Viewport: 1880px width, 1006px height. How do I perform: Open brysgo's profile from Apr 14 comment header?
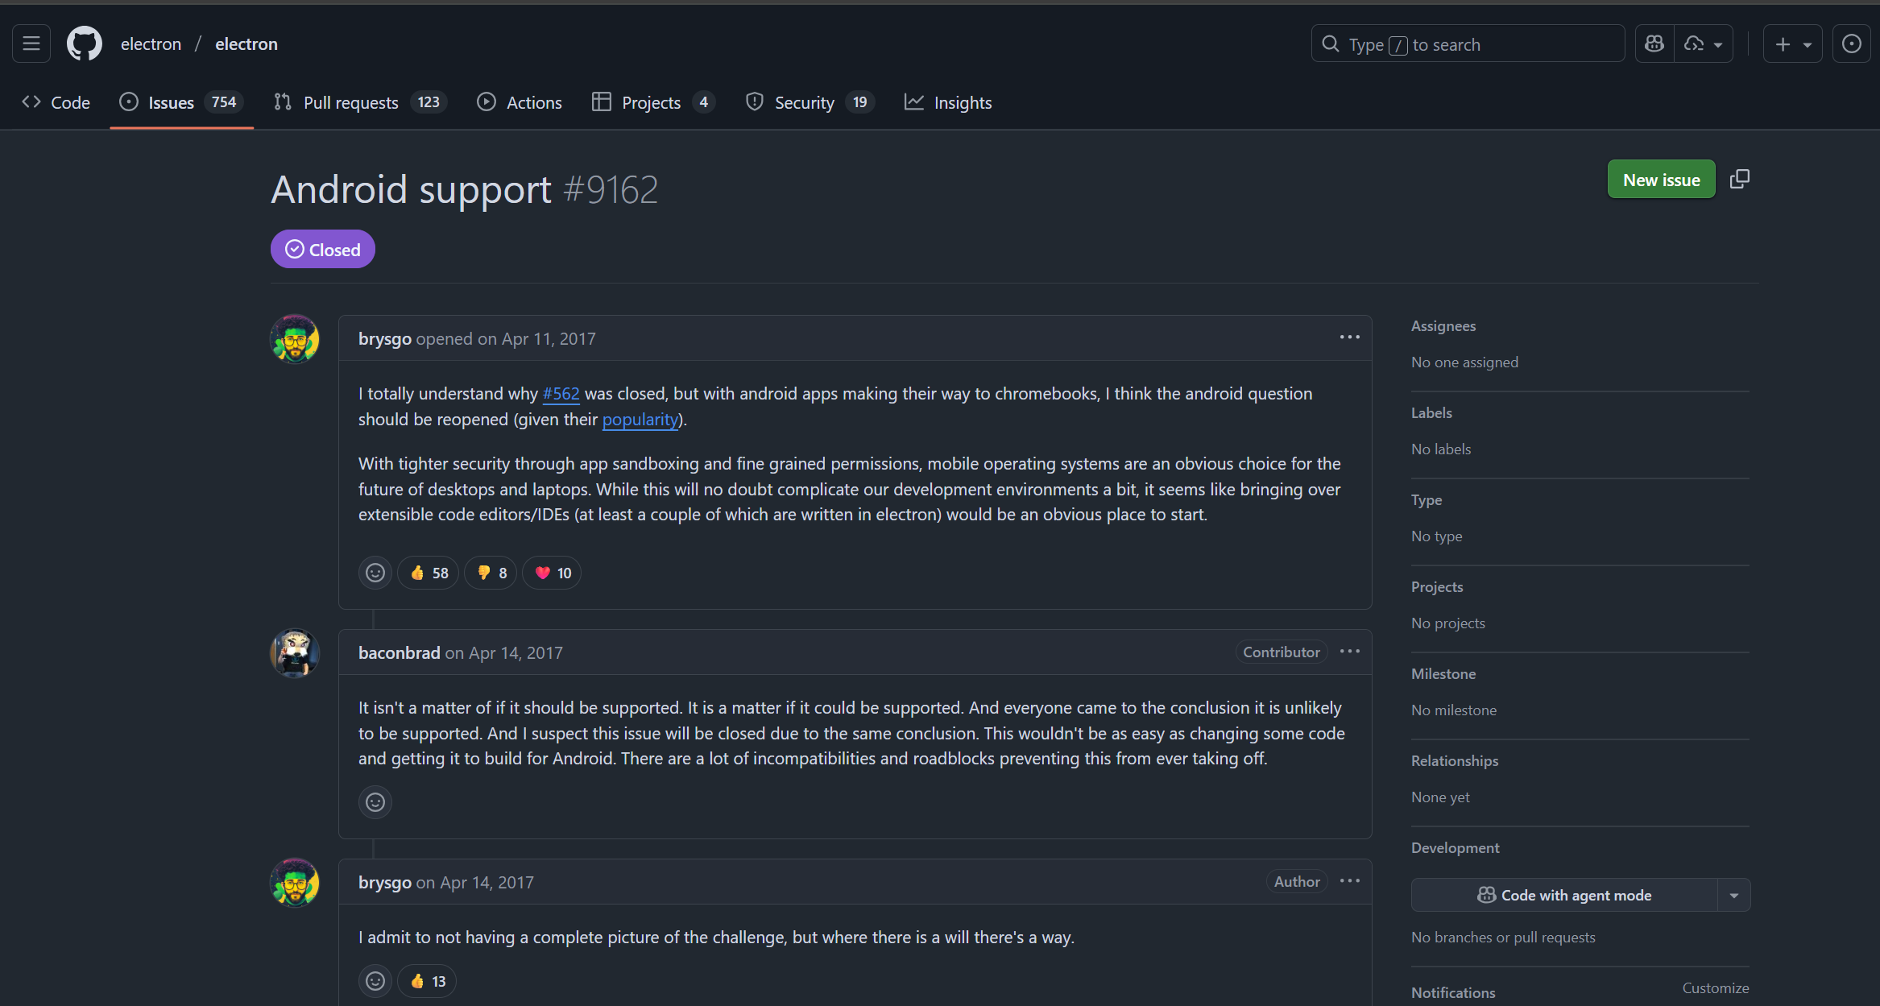(x=385, y=882)
